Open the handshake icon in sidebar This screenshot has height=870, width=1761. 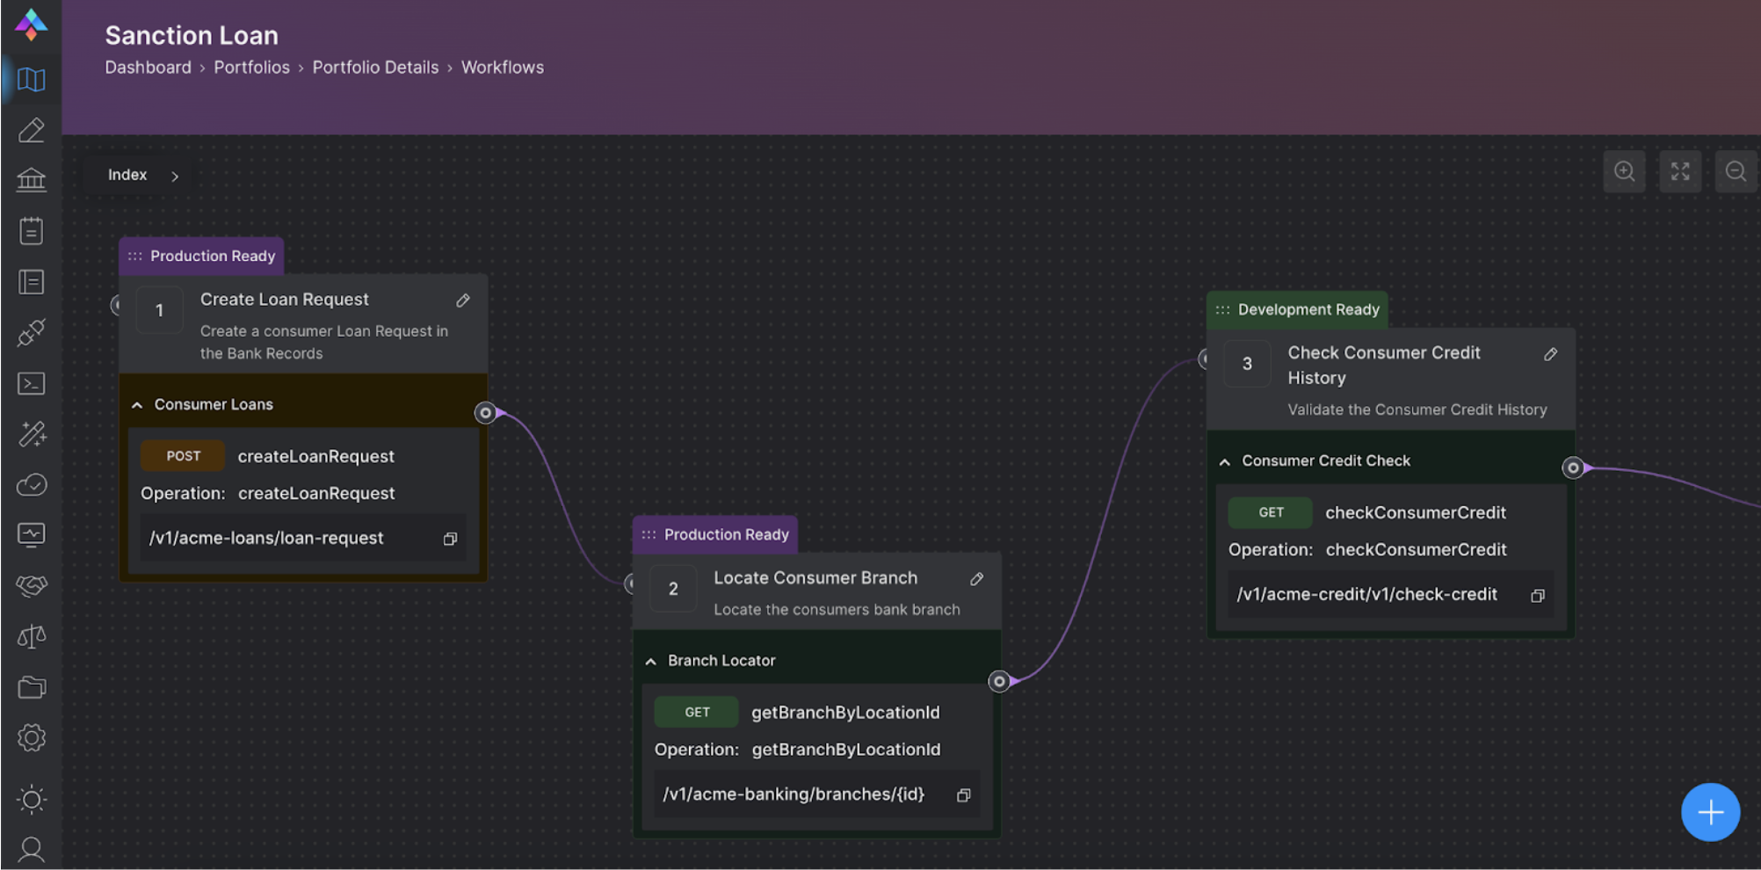click(32, 585)
